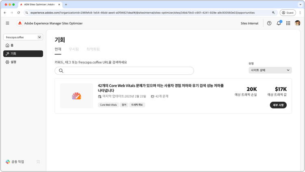Click the browser address bar URL
The image size is (305, 172).
142,13
